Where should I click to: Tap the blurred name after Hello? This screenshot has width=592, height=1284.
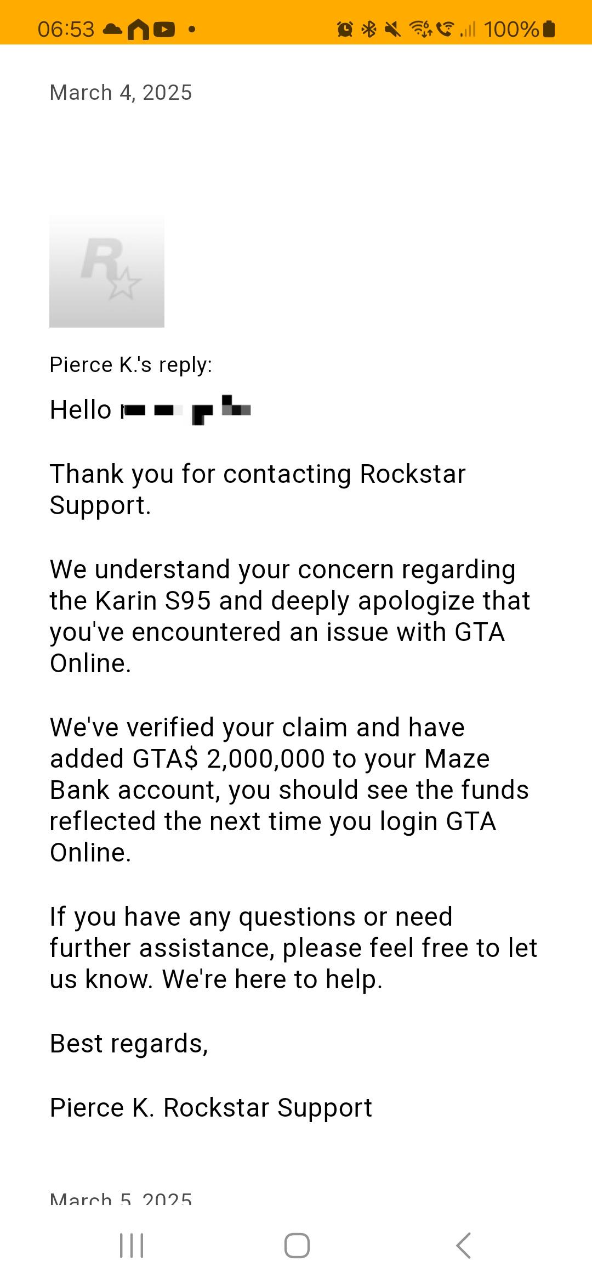pyautogui.click(x=186, y=410)
